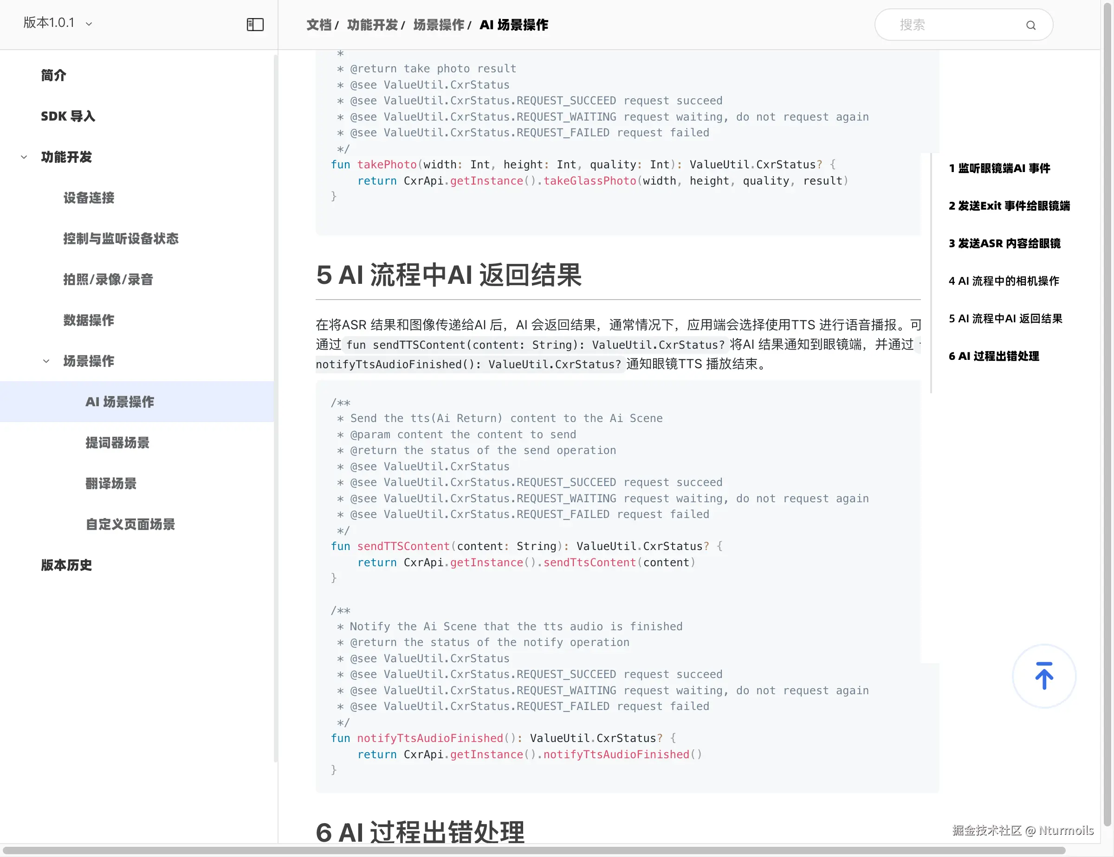Viewport: 1114px width, 857px height.
Task: Click the 功能开发 breadcrumb link
Action: coord(372,25)
